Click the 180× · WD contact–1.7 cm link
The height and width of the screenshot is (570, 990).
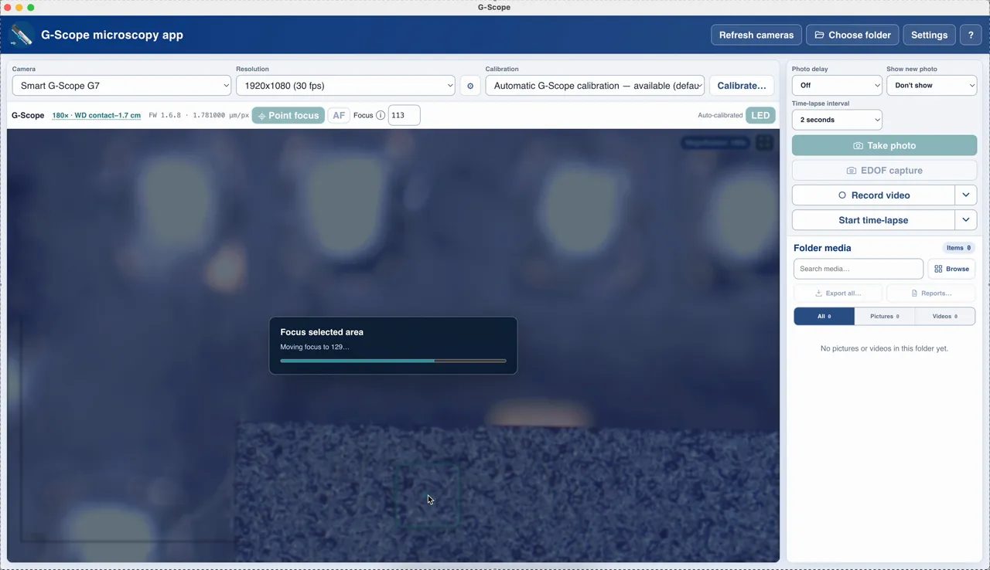pos(97,116)
